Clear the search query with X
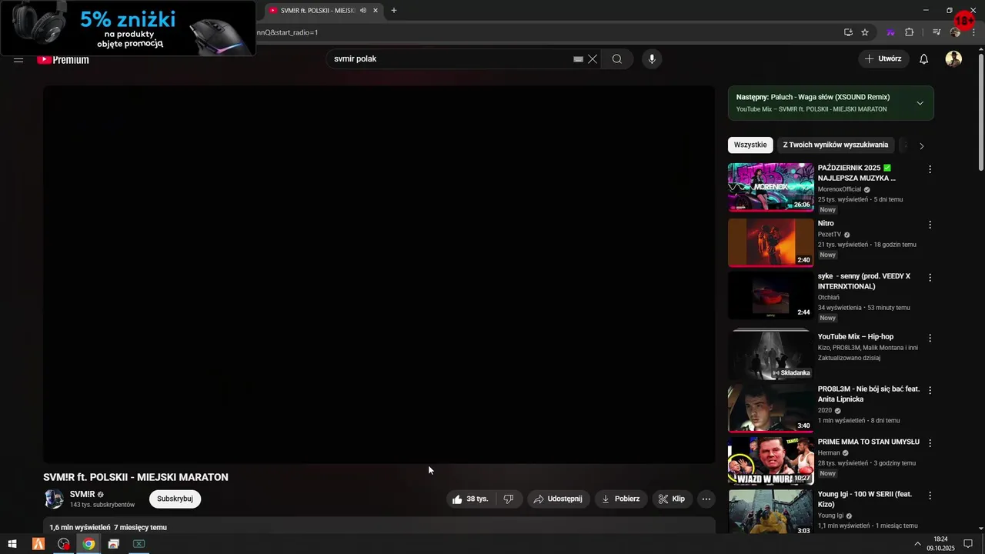Image resolution: width=985 pixels, height=554 pixels. point(593,59)
